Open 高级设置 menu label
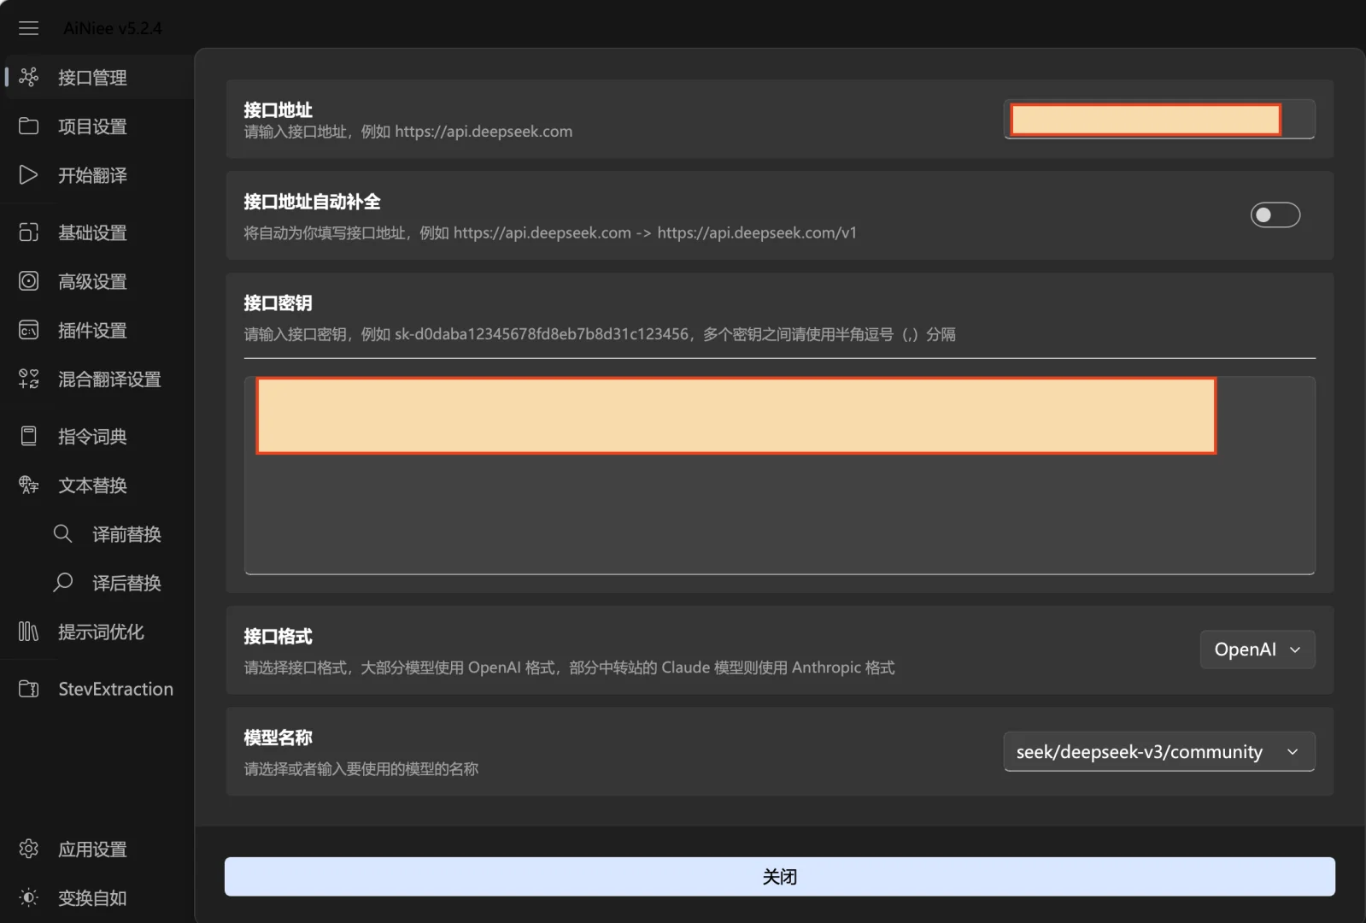The image size is (1366, 923). [x=92, y=281]
